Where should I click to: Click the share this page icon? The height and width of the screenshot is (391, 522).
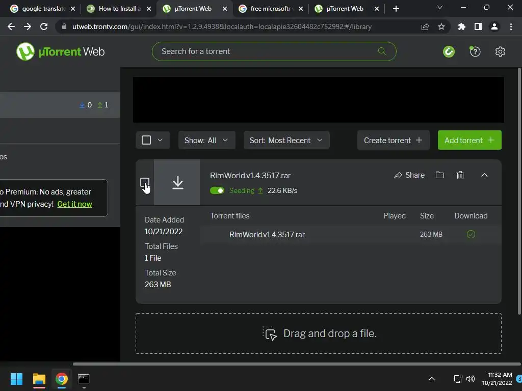pos(425,26)
